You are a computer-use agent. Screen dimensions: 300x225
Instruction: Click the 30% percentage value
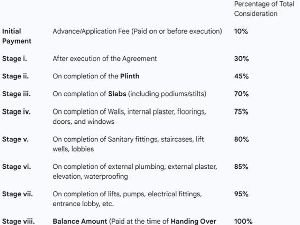coord(241,59)
